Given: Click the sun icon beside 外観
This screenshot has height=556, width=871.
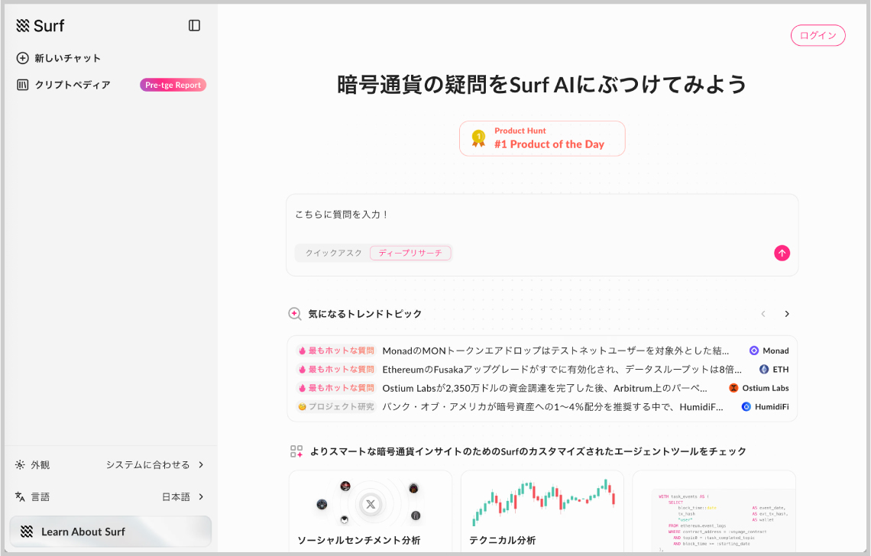Looking at the screenshot, I should coord(20,465).
